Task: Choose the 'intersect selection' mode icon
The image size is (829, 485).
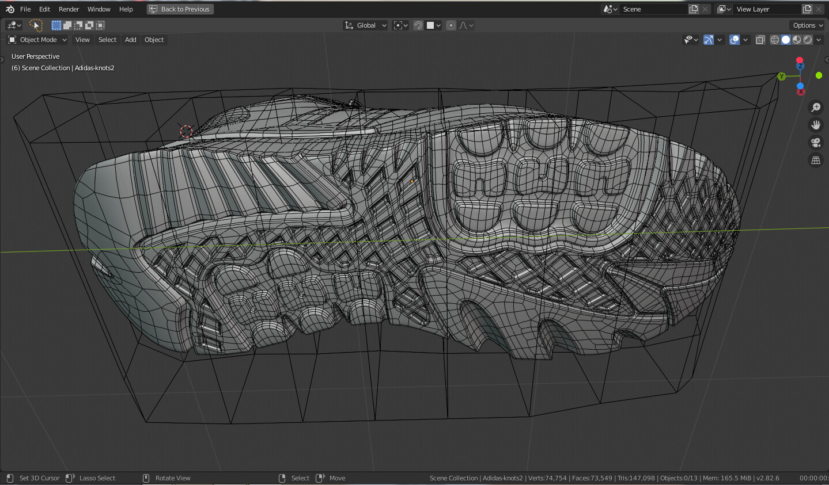Action: point(100,25)
